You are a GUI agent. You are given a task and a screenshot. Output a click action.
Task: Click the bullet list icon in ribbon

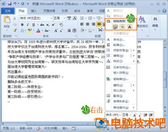(82, 18)
